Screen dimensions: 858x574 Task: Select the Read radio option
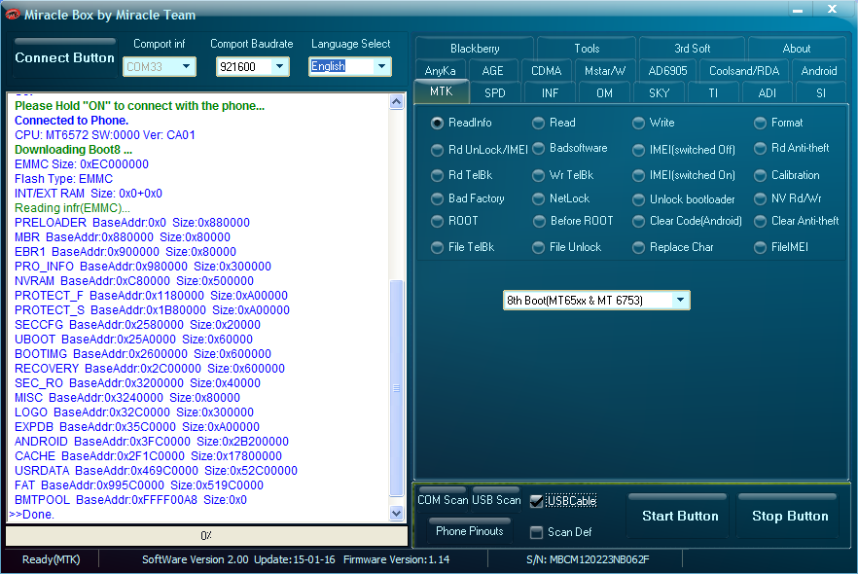[539, 123]
